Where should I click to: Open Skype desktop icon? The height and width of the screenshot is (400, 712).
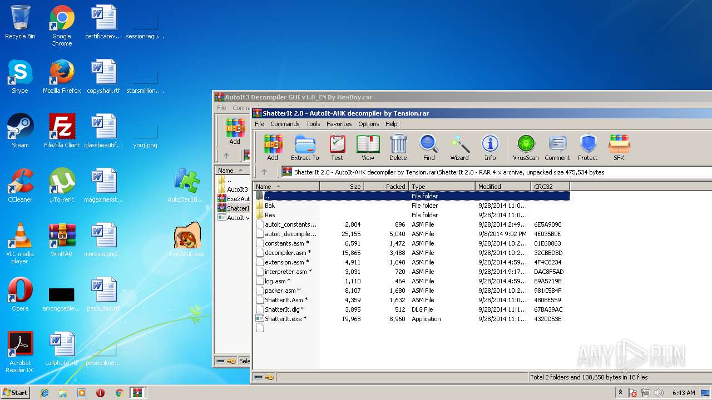pyautogui.click(x=20, y=77)
